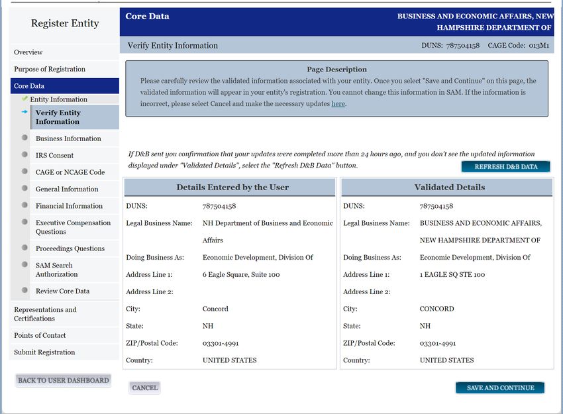Click the Verify Entity Information page subtitle
This screenshot has width=563, height=414.
(x=173, y=46)
